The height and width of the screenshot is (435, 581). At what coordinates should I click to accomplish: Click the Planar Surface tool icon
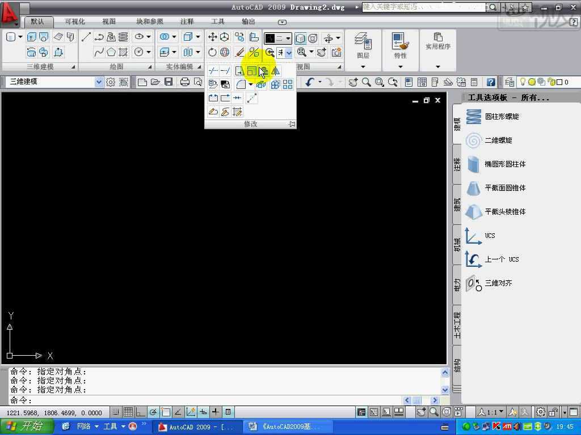click(x=58, y=37)
